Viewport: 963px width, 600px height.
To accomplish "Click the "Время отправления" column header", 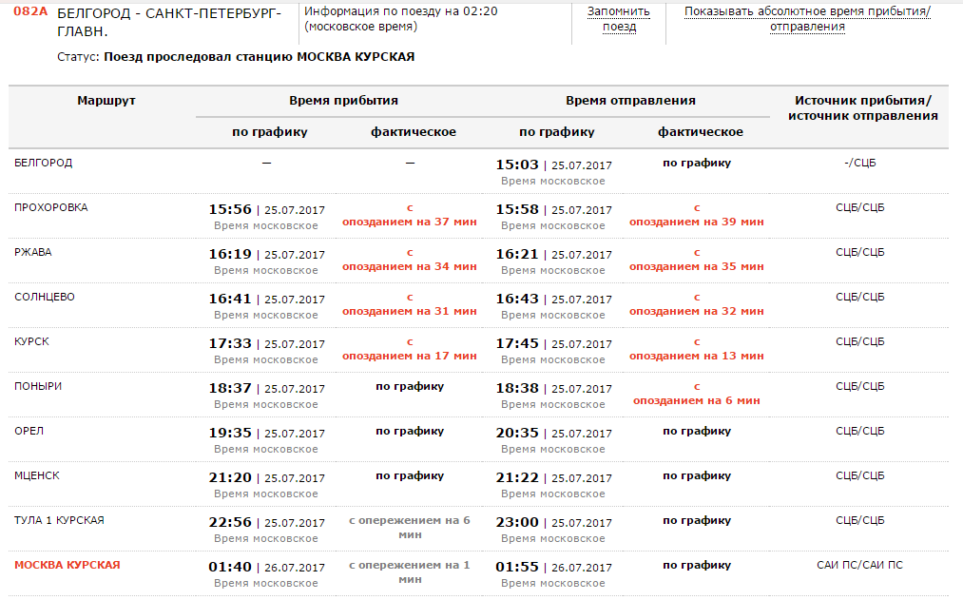I will [x=630, y=101].
